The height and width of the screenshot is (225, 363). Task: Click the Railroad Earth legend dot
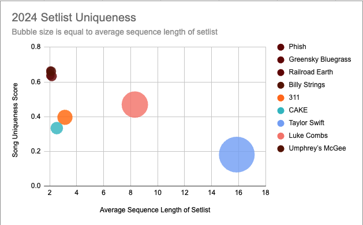tap(280, 73)
